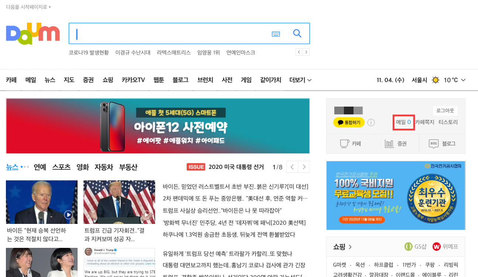The height and width of the screenshot is (277, 478).
Task: Expand the 더보기 menu
Action: [x=300, y=80]
